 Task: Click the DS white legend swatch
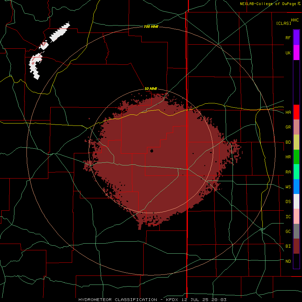tap(296, 201)
